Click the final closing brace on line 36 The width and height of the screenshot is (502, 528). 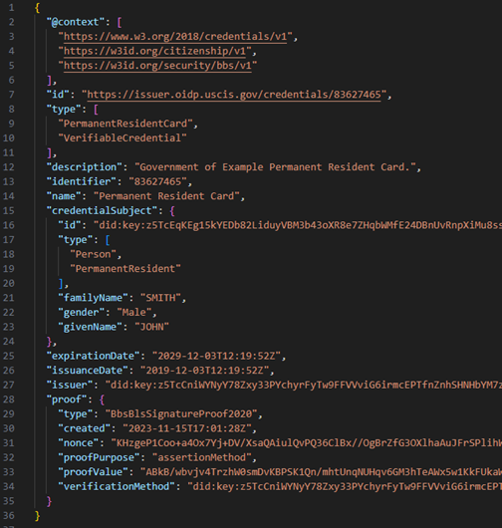tap(38, 515)
